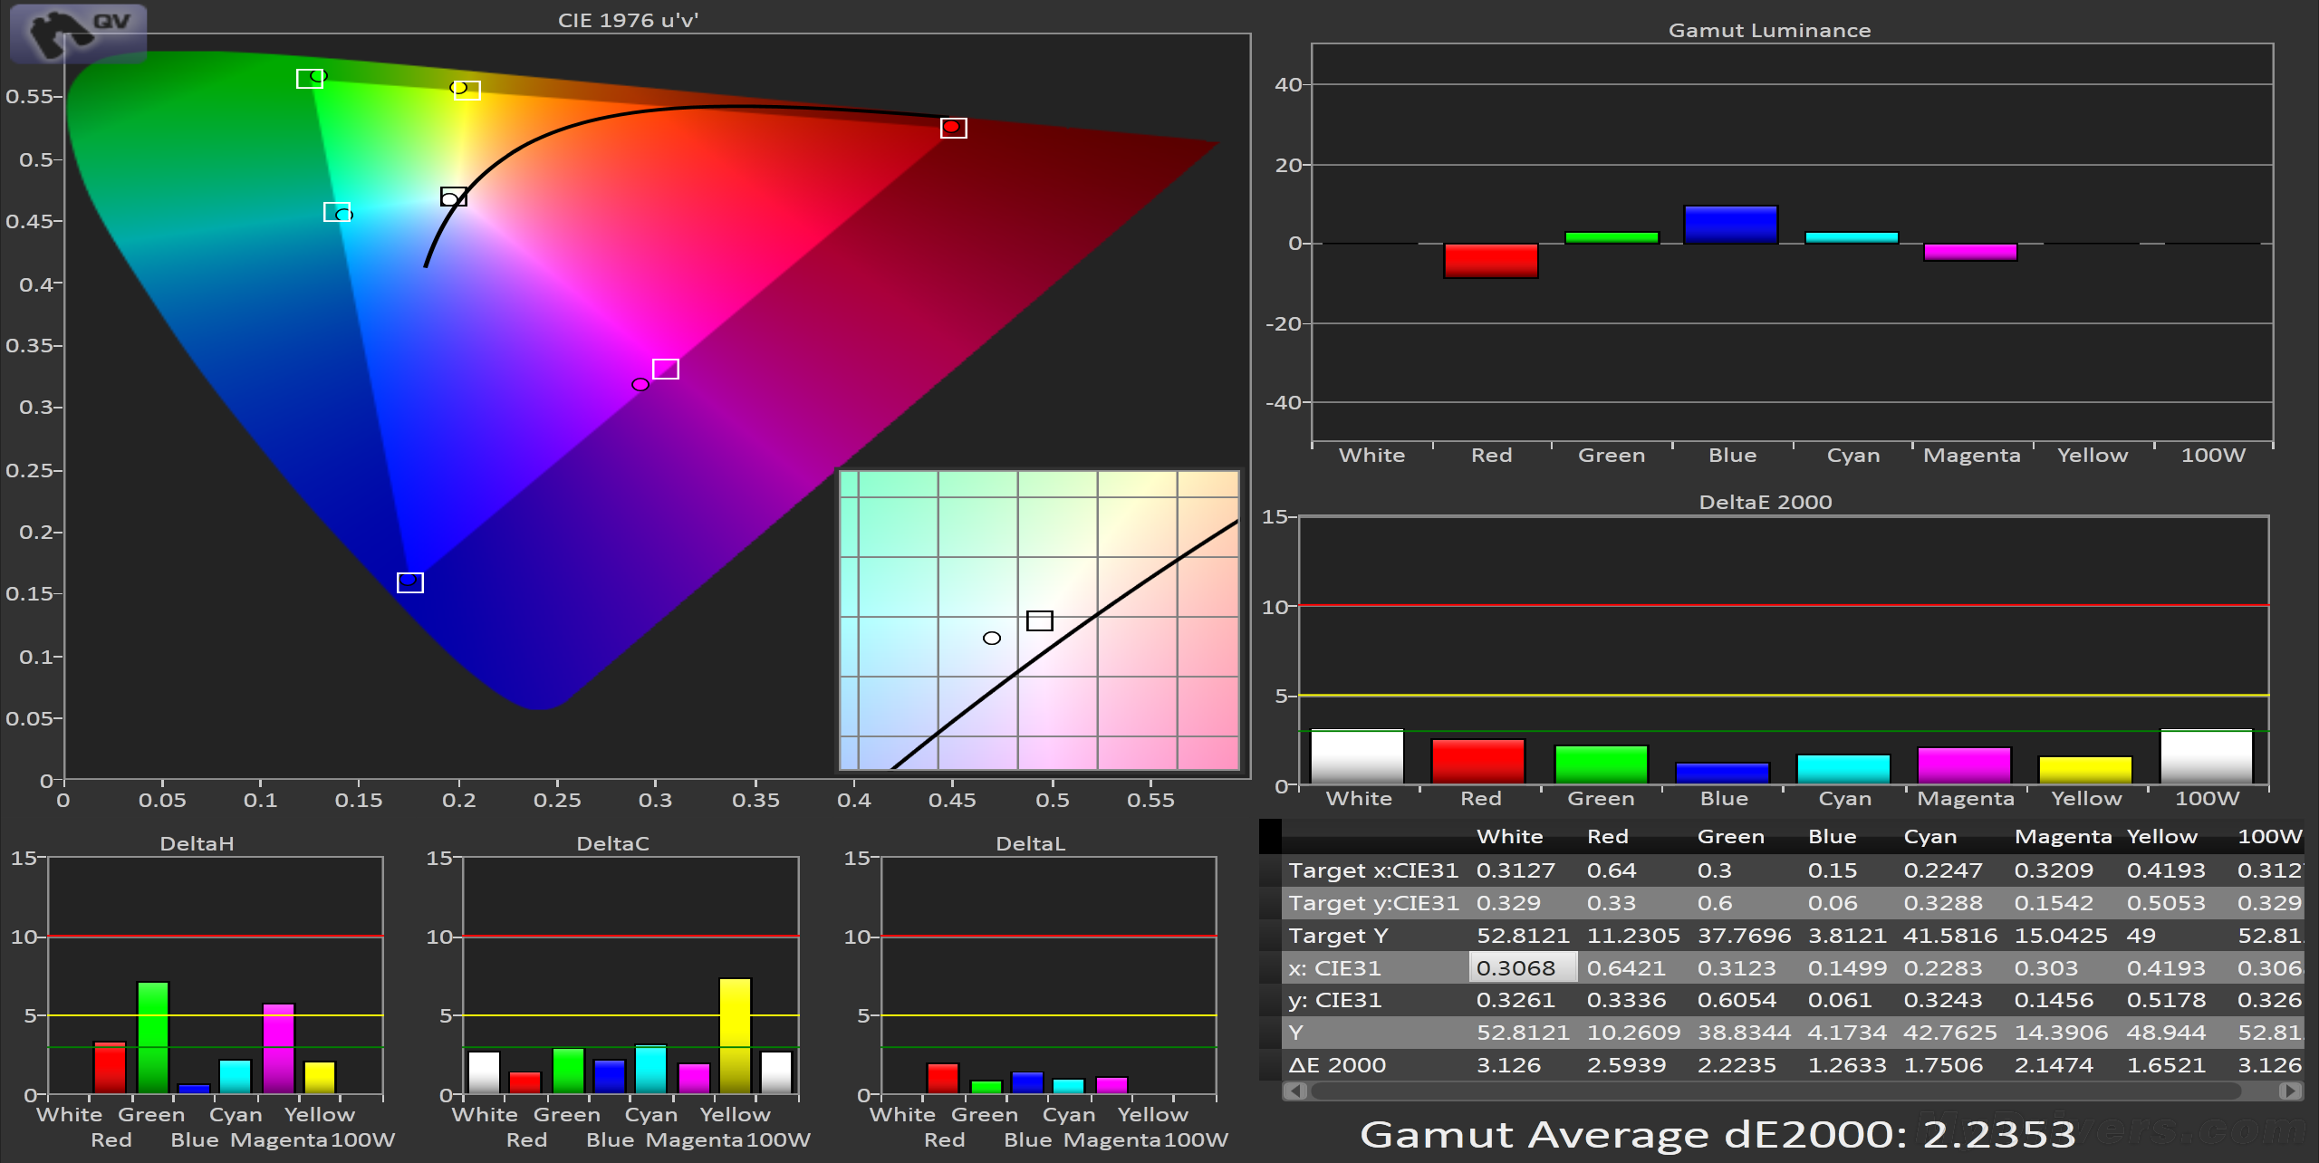2319x1163 pixels.
Task: Click the horizontal scrollbar track under the data table
Action: (1775, 1091)
